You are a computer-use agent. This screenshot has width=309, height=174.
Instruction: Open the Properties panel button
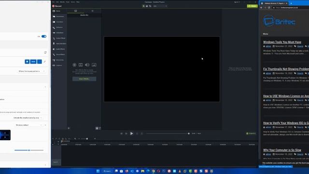pos(251,133)
